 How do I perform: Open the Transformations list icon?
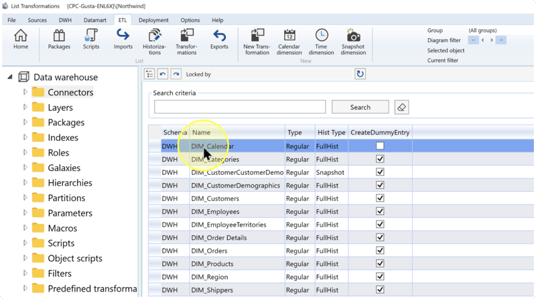[187, 42]
